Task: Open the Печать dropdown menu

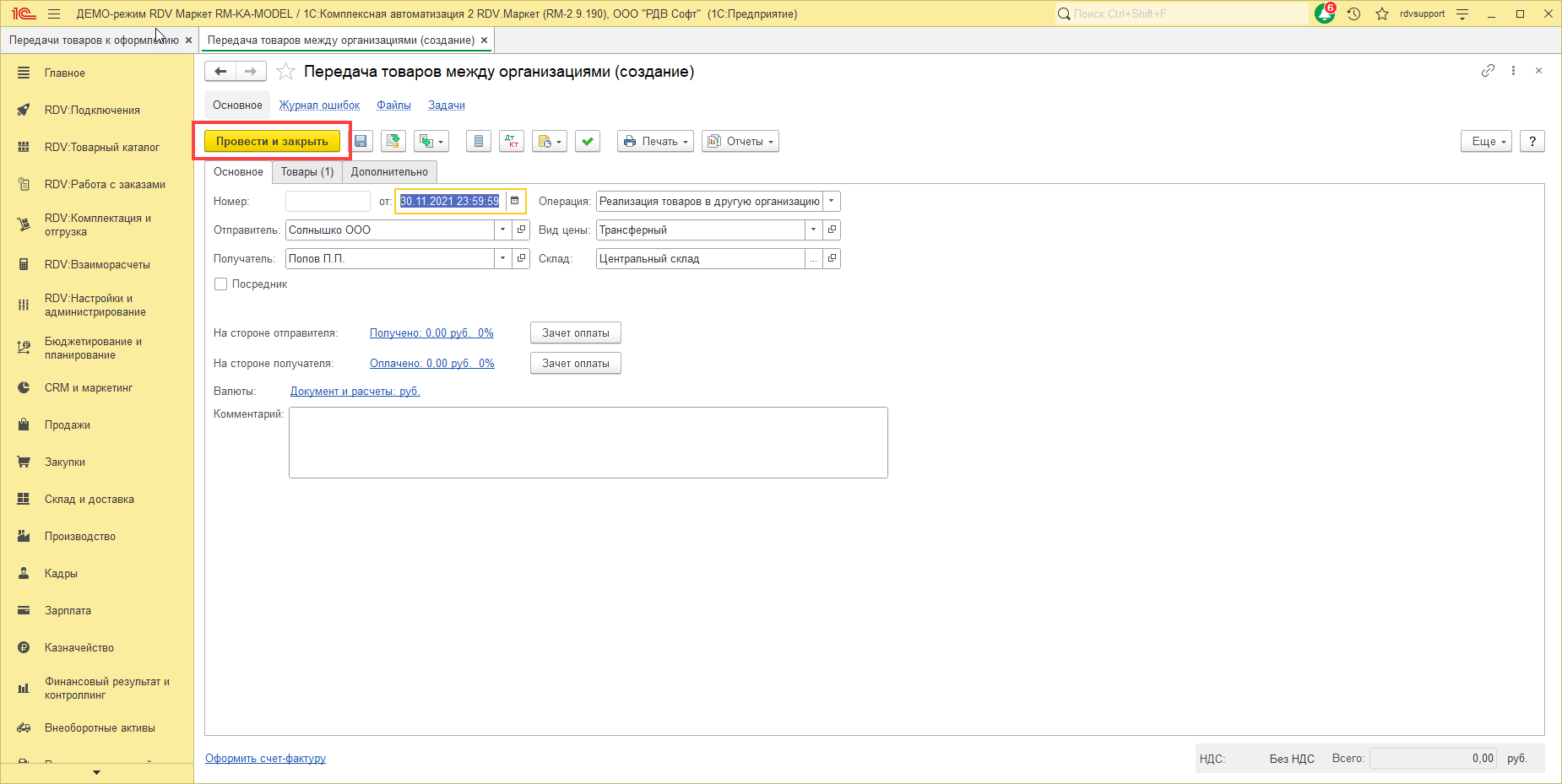Action: (x=655, y=142)
